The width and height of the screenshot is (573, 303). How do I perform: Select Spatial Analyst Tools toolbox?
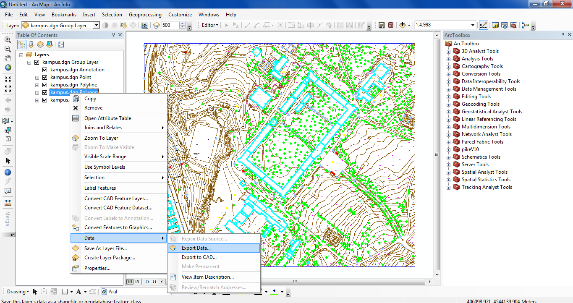[484, 172]
